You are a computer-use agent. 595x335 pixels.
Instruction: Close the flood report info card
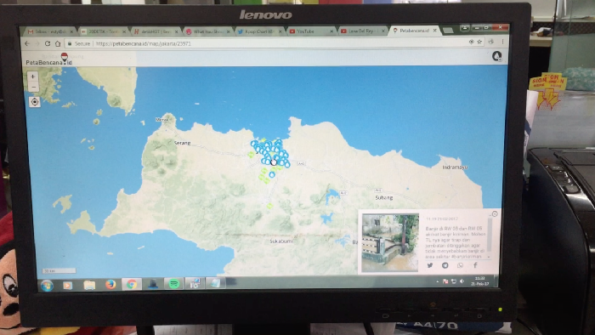coord(495,214)
